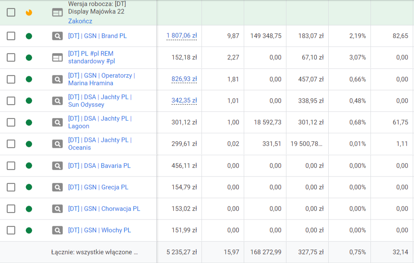Click the orange draft status icon
The height and width of the screenshot is (263, 414).
[x=29, y=13]
